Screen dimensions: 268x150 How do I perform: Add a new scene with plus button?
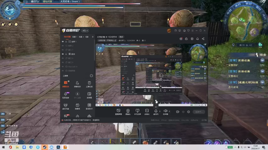pyautogui.click(x=93, y=37)
